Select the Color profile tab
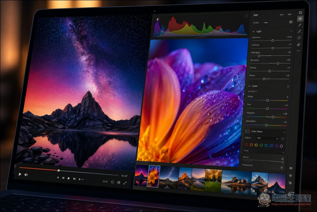Image resolution: width=317 pixels, height=212 pixels. tap(266, 22)
